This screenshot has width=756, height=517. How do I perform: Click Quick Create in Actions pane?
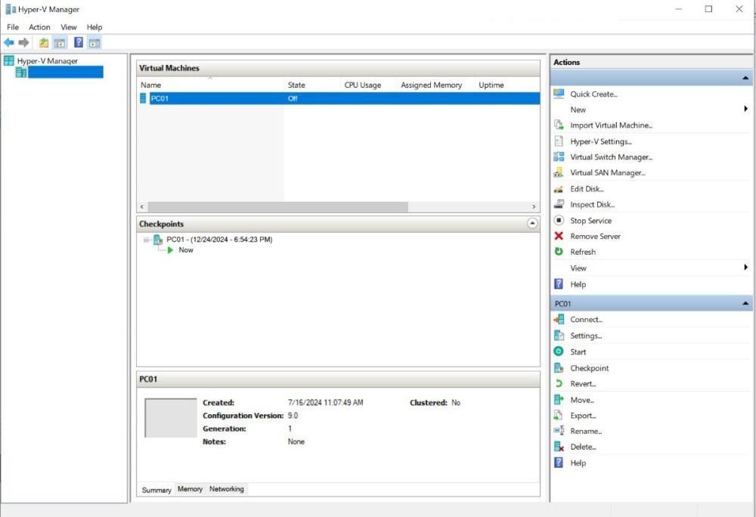593,94
